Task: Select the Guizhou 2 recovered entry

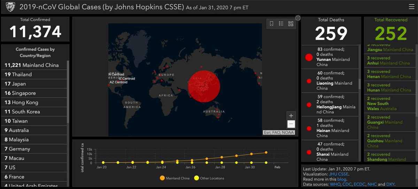Action: pos(390,141)
